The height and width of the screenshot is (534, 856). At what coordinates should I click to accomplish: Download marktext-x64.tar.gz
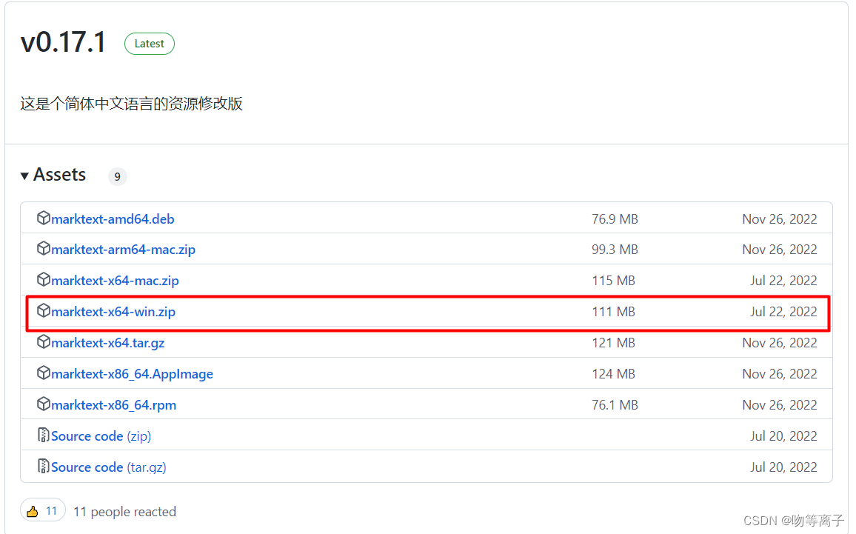tap(108, 343)
